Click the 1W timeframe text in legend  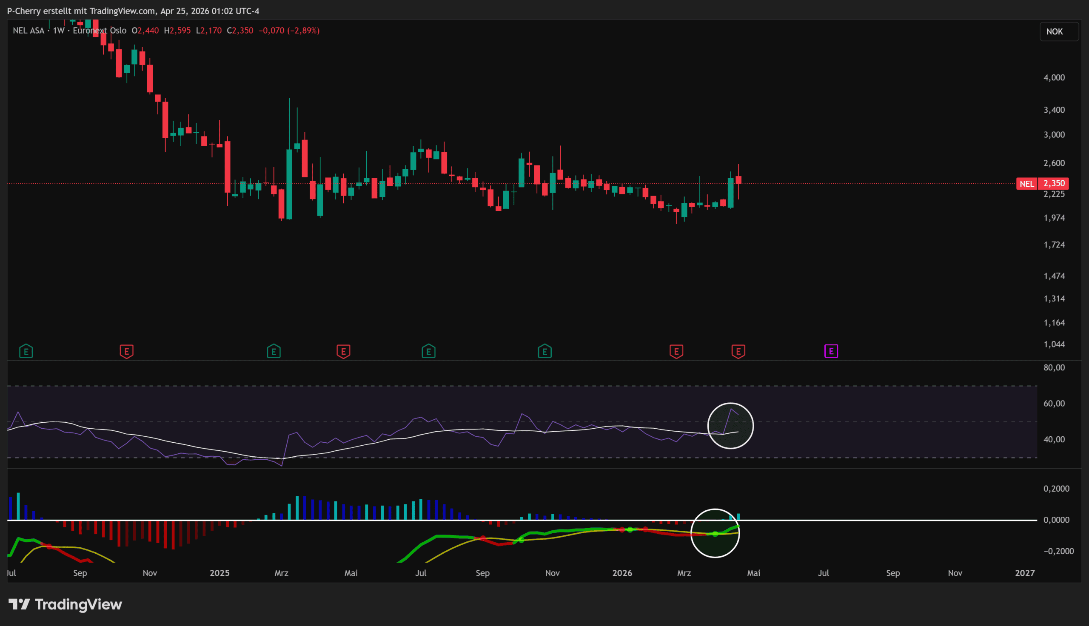pos(58,31)
